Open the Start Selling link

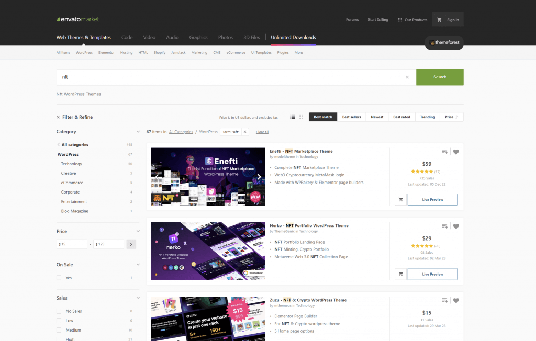[378, 20]
